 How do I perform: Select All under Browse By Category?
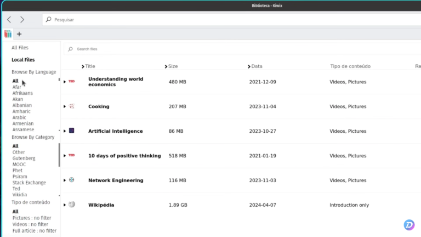[x=15, y=146]
